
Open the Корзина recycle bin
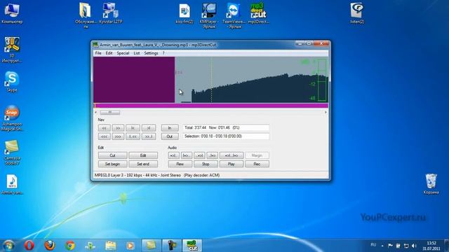[x=431, y=184]
